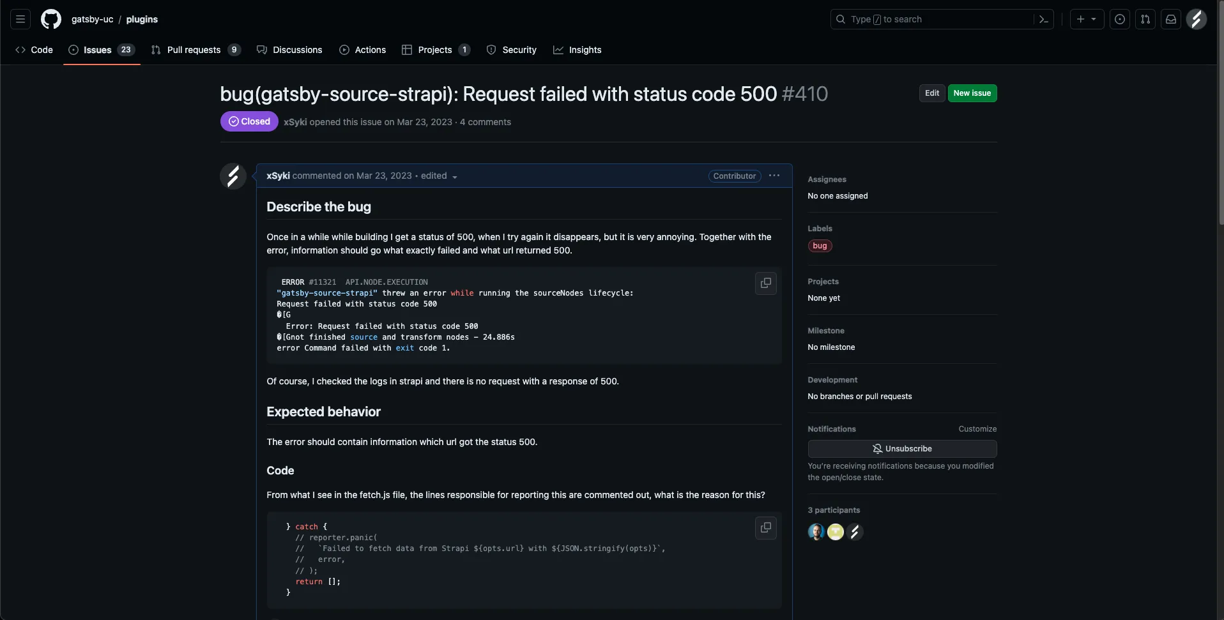Click the New issue button

pos(972,93)
